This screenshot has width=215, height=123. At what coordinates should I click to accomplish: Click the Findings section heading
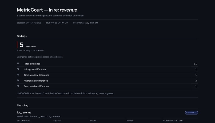point(22,36)
